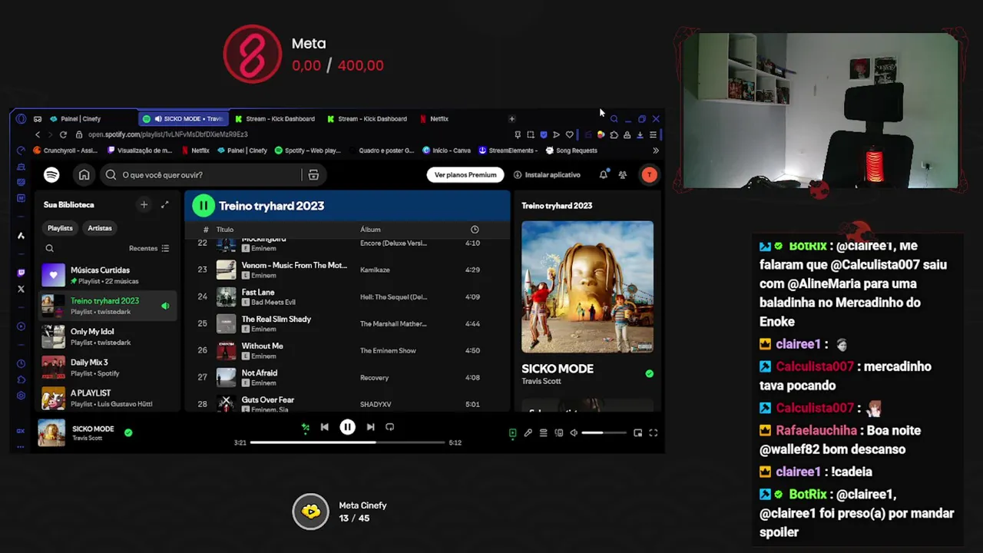Toggle saved checkmark in now playing bar
The height and width of the screenshot is (553, 983).
tap(128, 432)
